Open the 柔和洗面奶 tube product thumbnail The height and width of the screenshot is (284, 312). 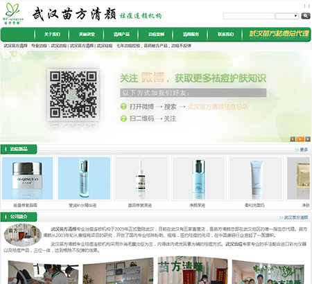point(256,178)
